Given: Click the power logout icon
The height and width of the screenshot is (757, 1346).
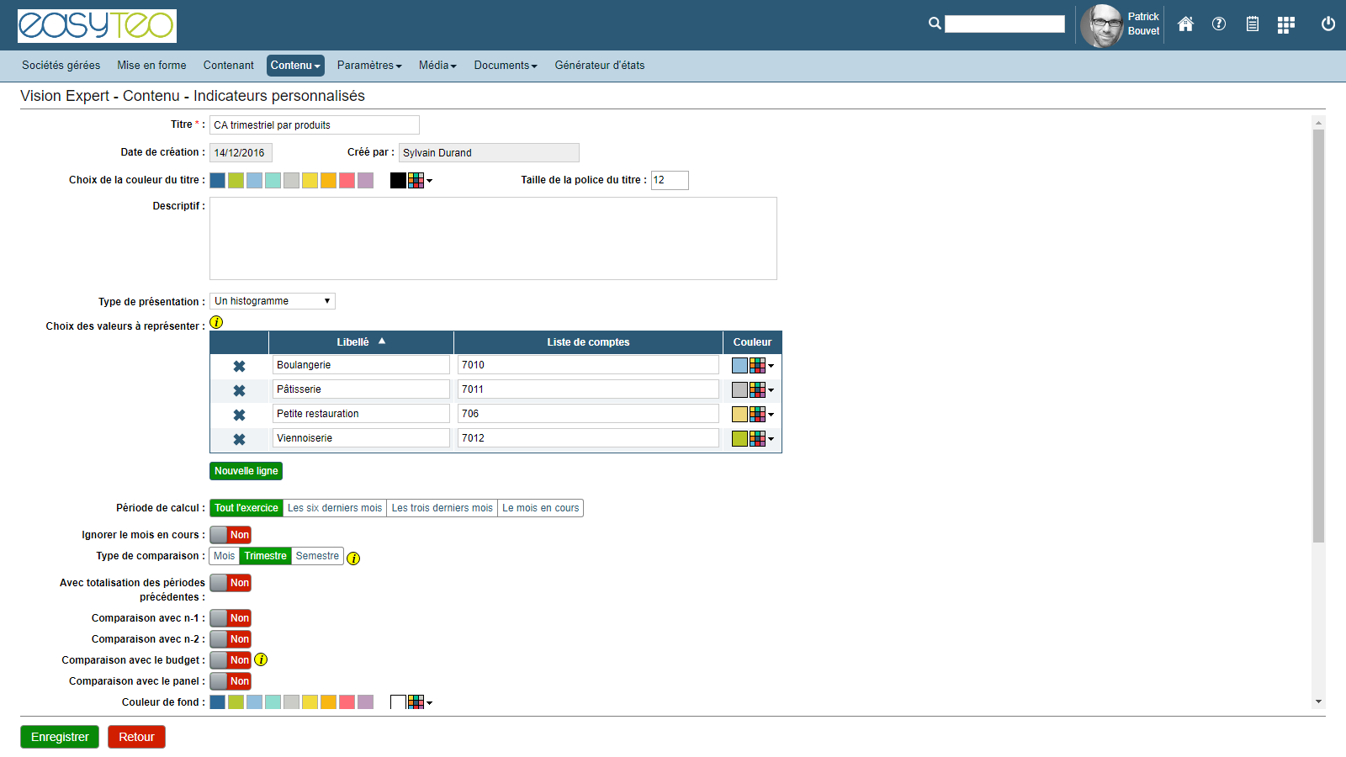Looking at the screenshot, I should click(x=1327, y=24).
